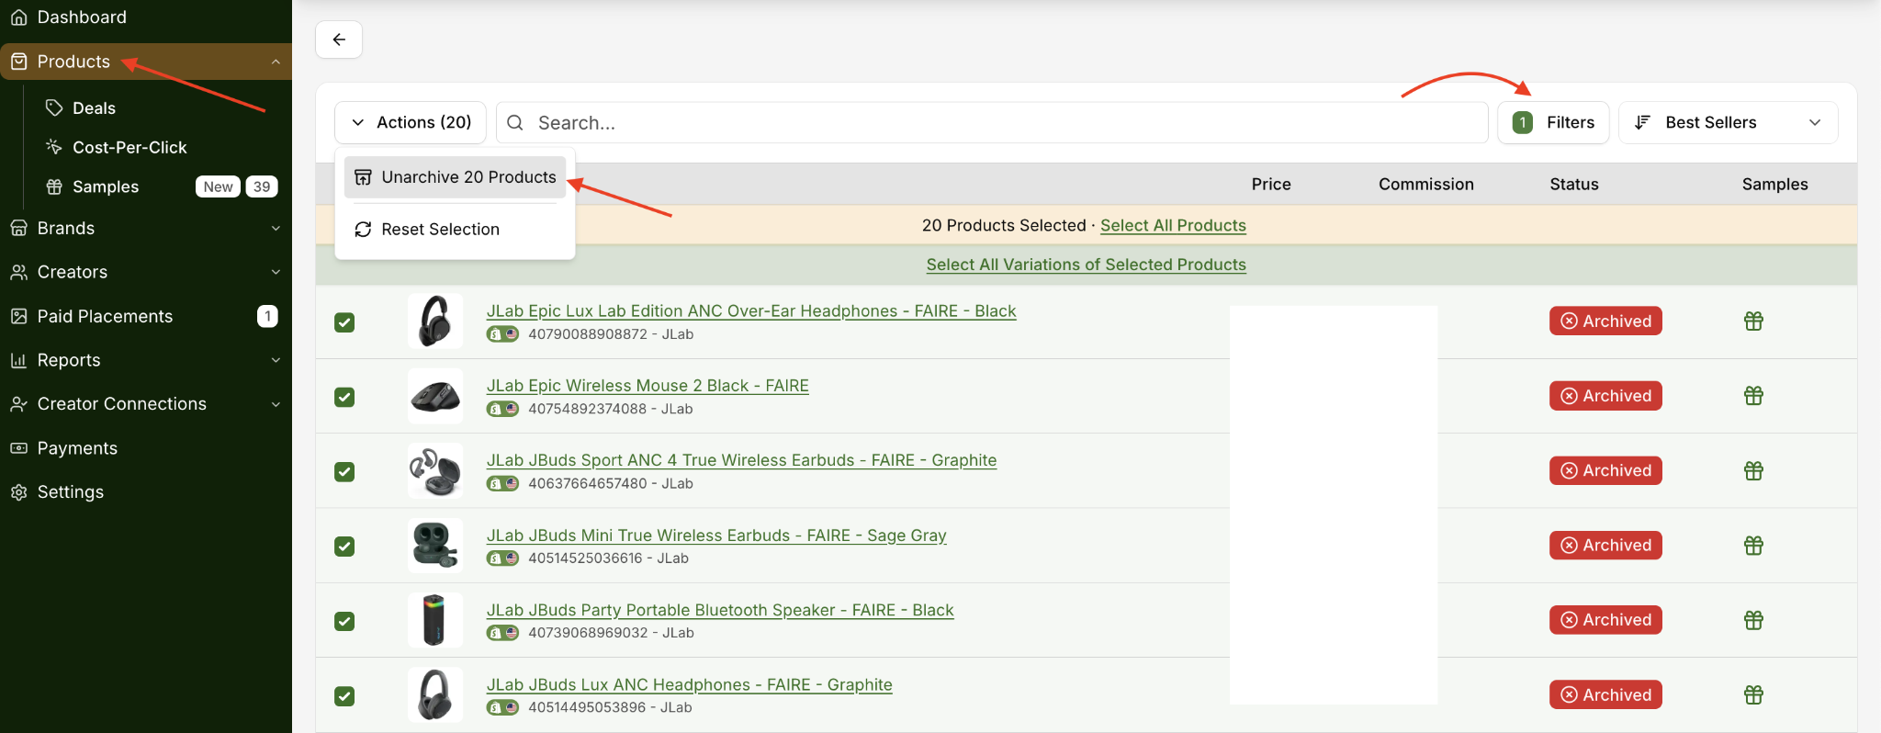The width and height of the screenshot is (1881, 733).
Task: Click gift icon for JLab JBuds Party speaker
Action: [1753, 620]
